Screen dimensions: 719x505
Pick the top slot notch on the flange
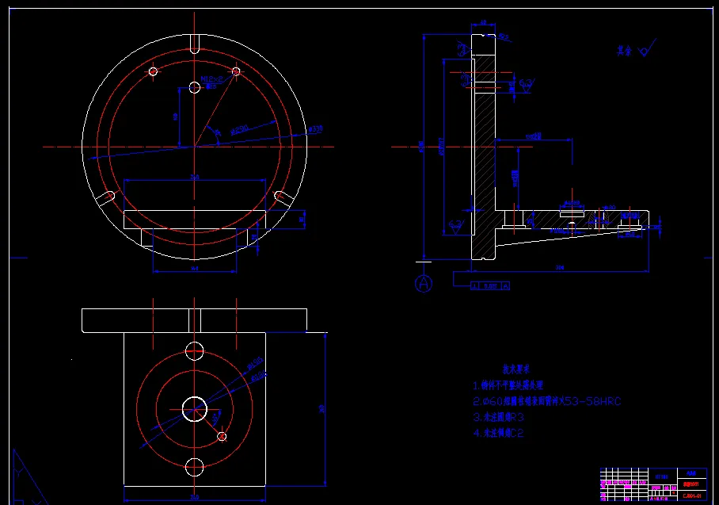click(195, 44)
